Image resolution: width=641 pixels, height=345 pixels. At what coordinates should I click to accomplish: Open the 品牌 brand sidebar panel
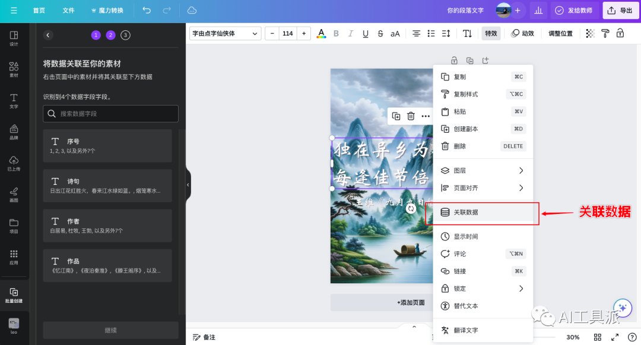14,132
